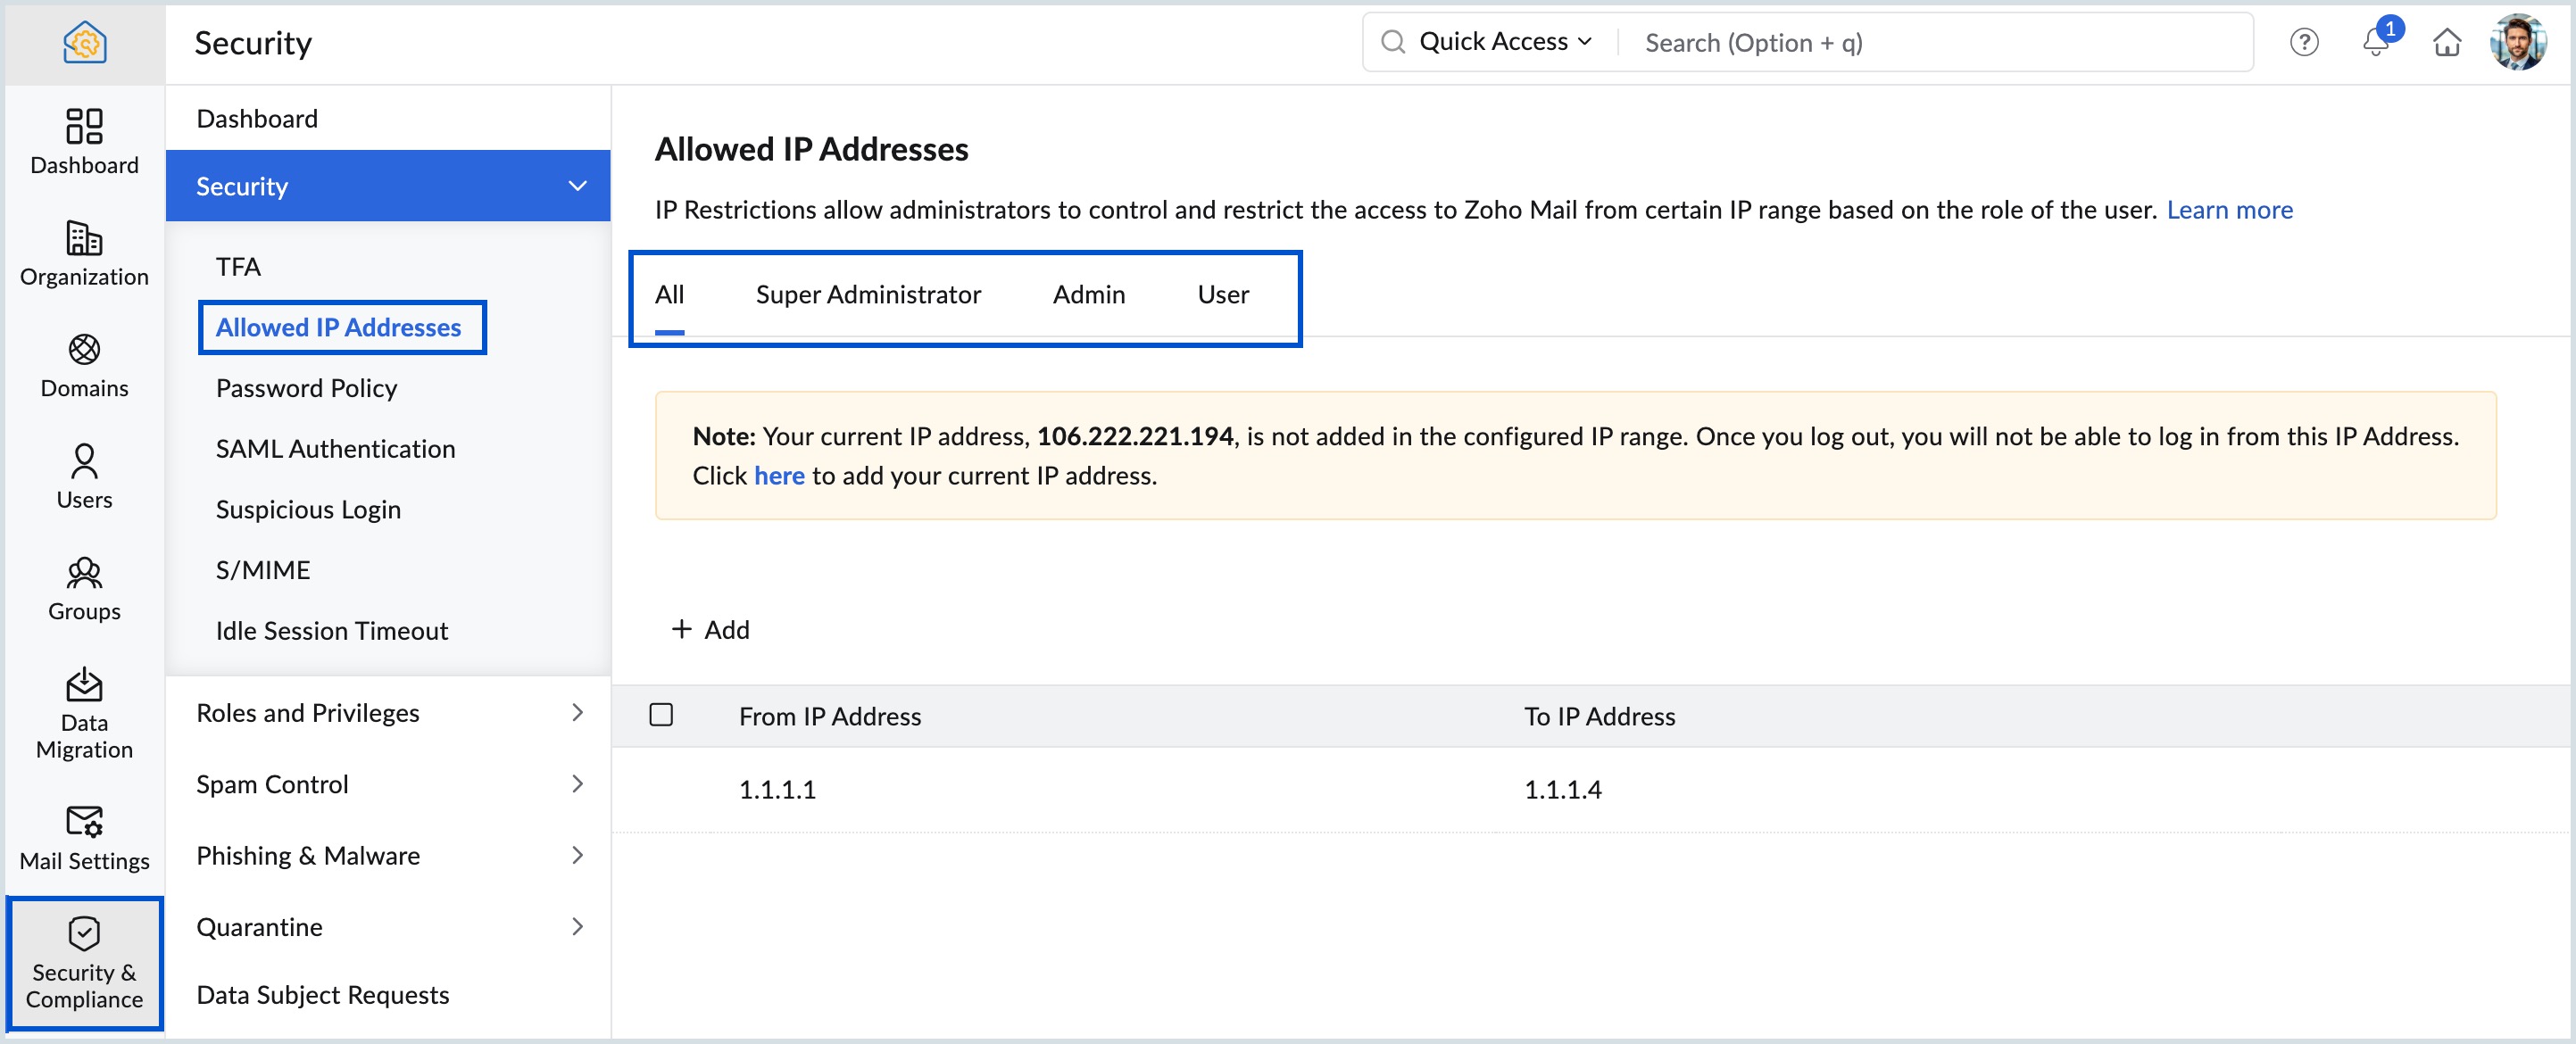Open the Groups section

tap(84, 587)
